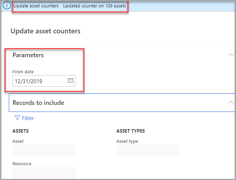This screenshot has height=180, width=236.
Task: Select the Asset field box
Action: coord(44,150)
